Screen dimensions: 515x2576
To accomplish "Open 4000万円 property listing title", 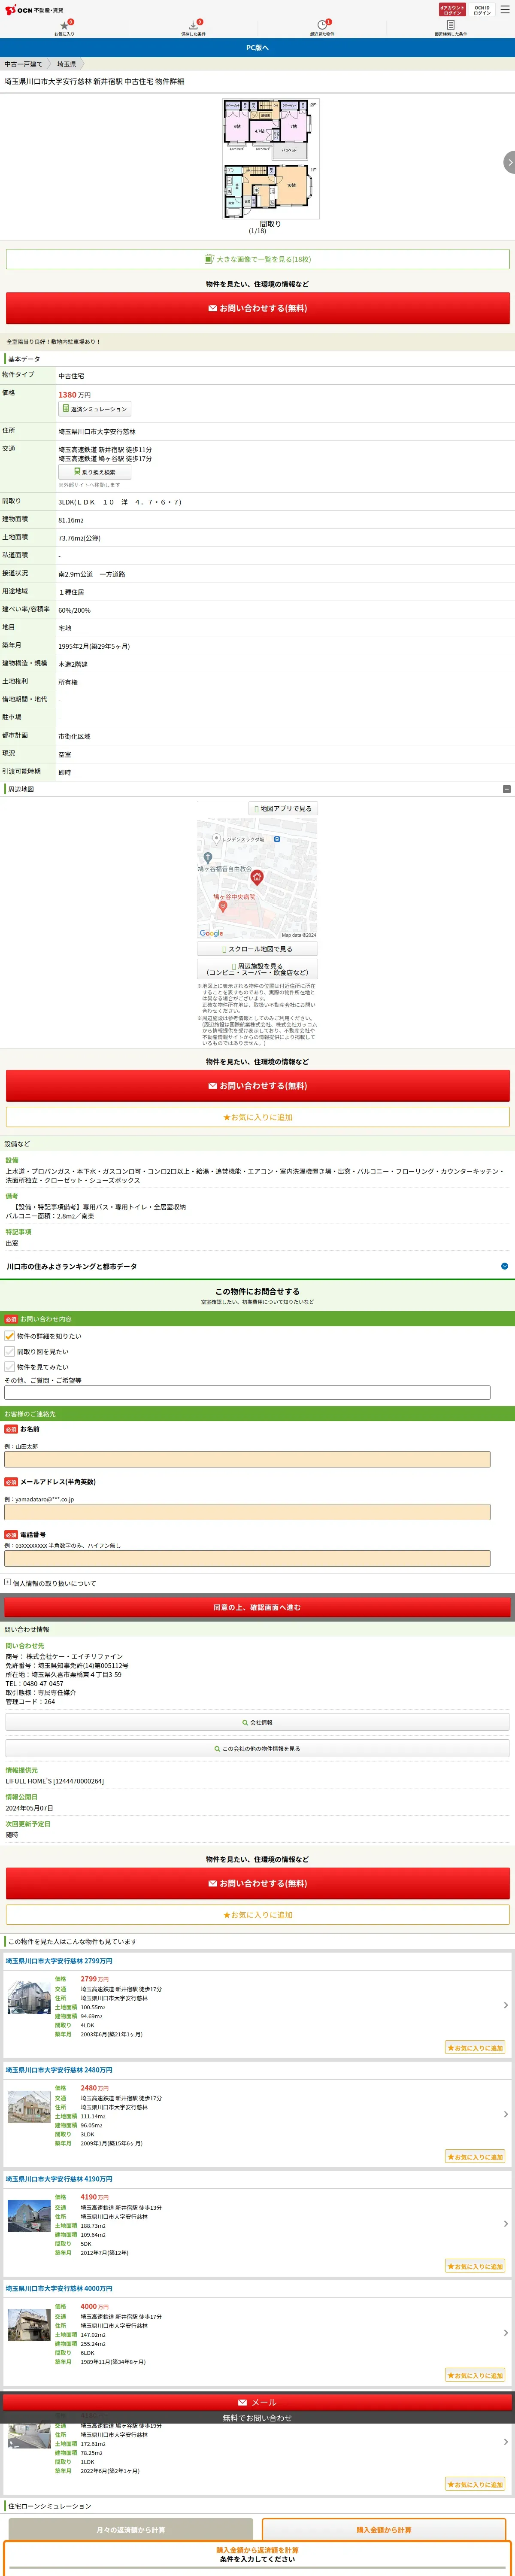I will tap(59, 2288).
